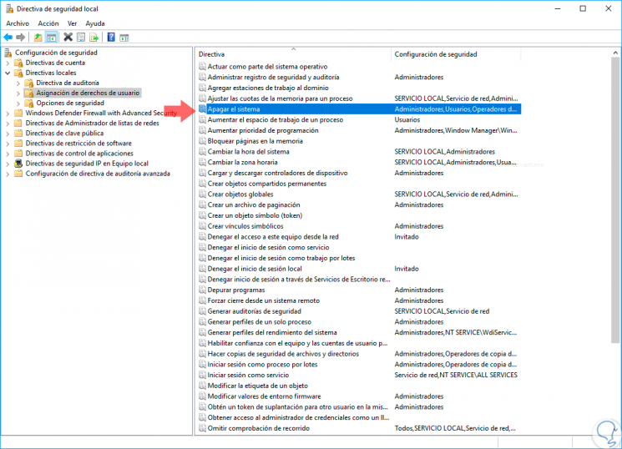Click the blue Help question mark icon
The height and width of the screenshot is (449, 622).
(x=111, y=38)
